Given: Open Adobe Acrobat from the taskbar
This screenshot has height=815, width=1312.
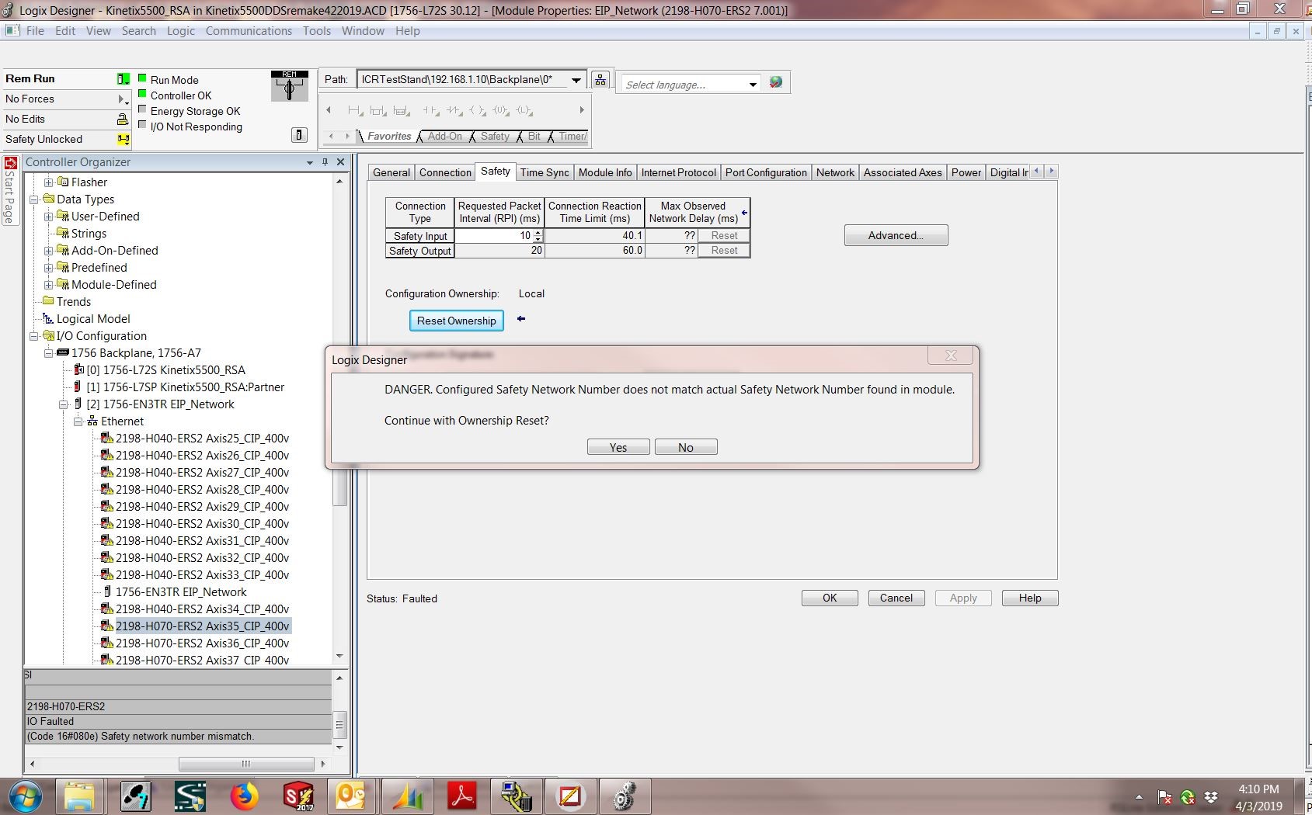Looking at the screenshot, I should (461, 796).
